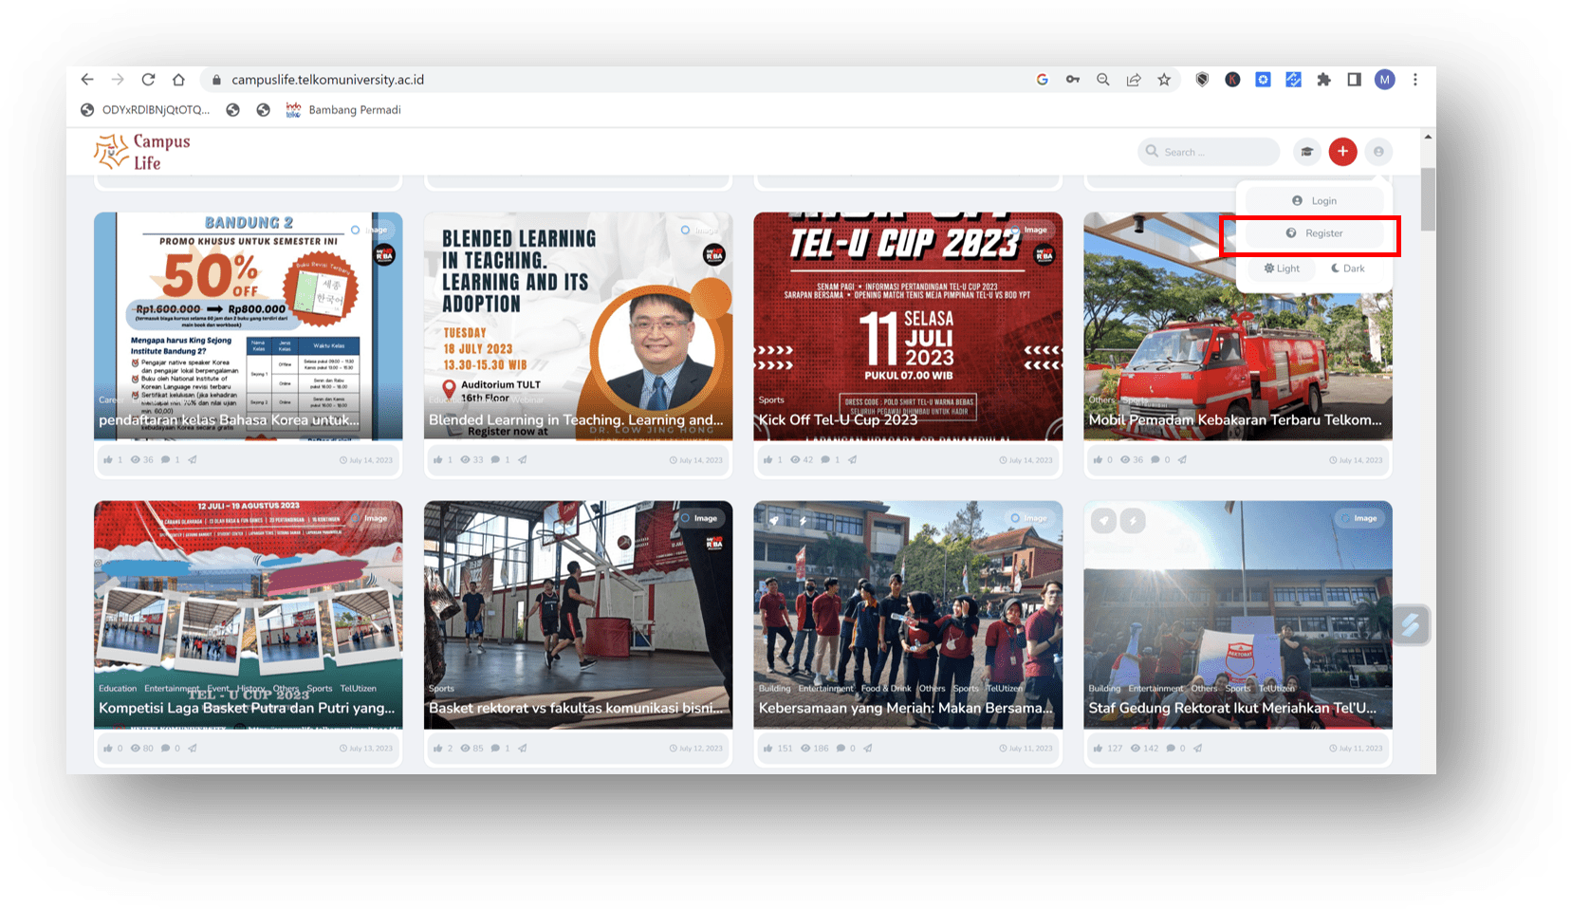The height and width of the screenshot is (909, 1571).
Task: Click the red plus button
Action: 1343,152
